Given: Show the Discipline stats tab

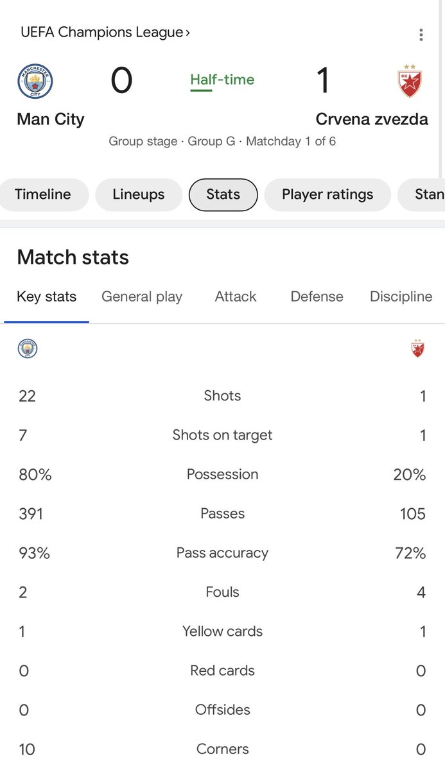Looking at the screenshot, I should click(x=401, y=296).
